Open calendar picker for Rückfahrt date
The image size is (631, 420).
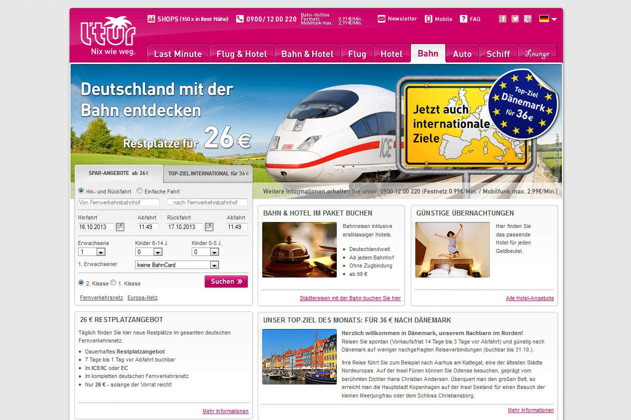tap(209, 227)
